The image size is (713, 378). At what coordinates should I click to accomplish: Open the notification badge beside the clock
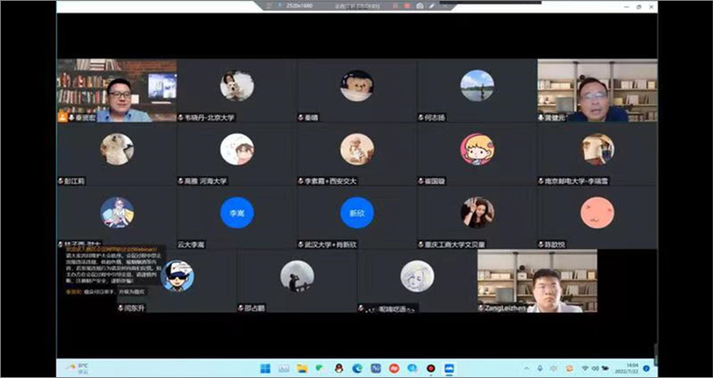tap(645, 367)
